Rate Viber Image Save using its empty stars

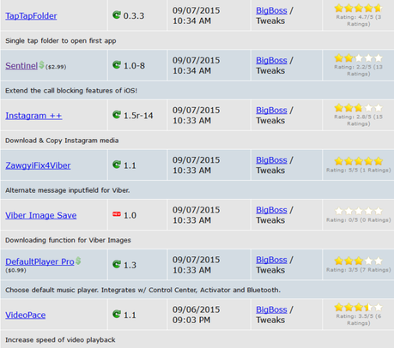coord(359,211)
